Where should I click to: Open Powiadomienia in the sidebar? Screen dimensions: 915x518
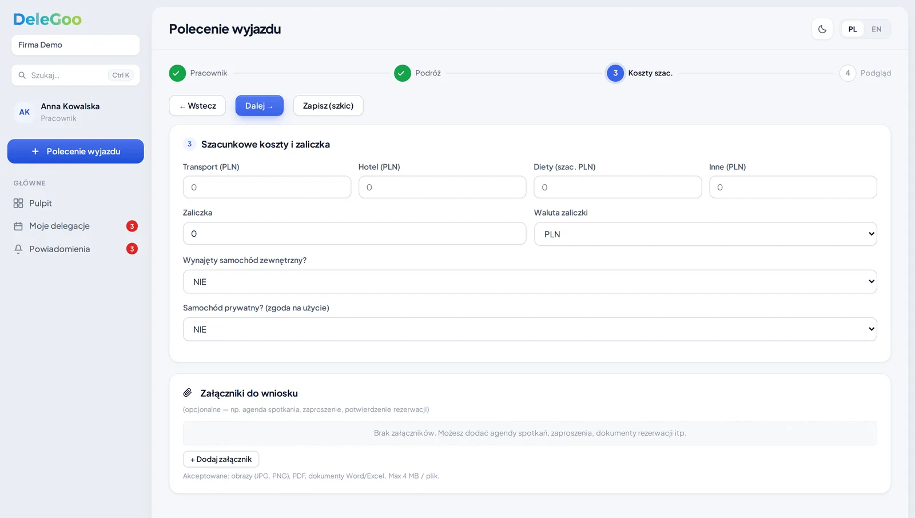(75, 249)
